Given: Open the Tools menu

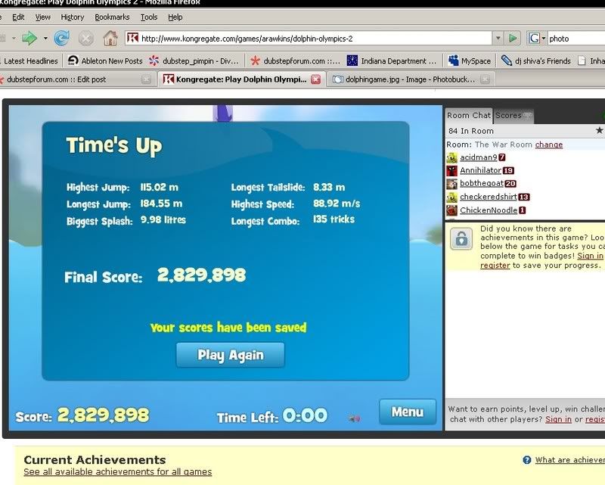Looking at the screenshot, I should coord(148,17).
